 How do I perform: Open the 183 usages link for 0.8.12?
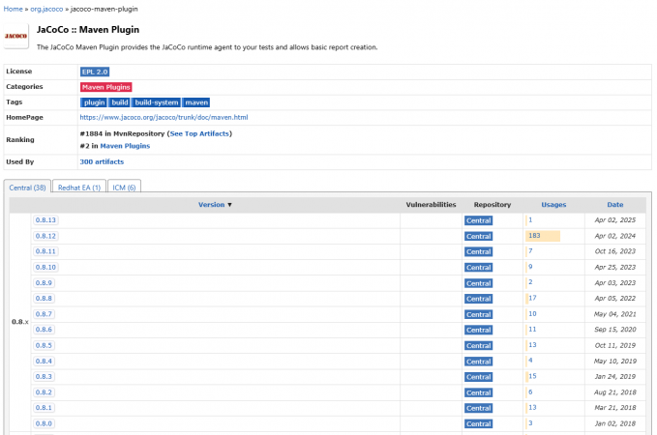pyautogui.click(x=534, y=236)
